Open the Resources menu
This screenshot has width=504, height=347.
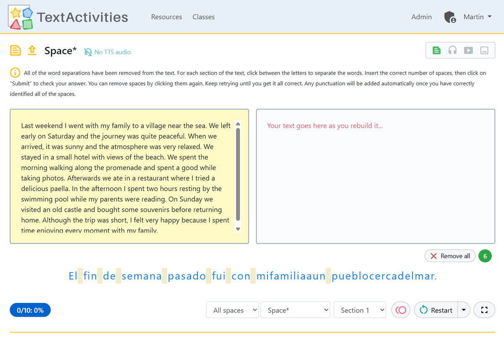coord(166,17)
